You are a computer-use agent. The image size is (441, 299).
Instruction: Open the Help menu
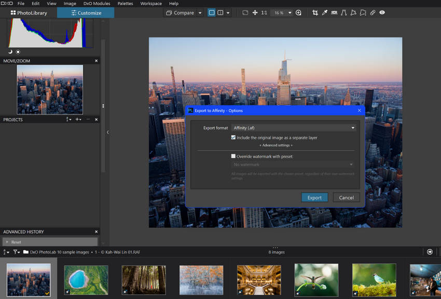pyautogui.click(x=173, y=4)
